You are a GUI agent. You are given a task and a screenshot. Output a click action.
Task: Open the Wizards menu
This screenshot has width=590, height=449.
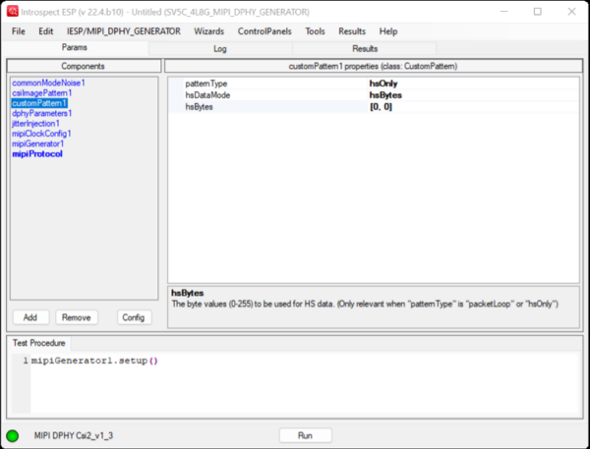point(208,31)
